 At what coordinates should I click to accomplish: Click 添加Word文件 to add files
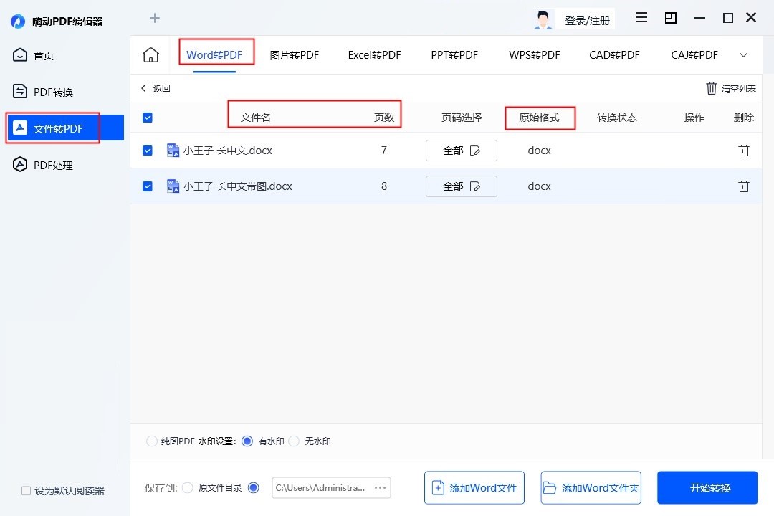474,487
